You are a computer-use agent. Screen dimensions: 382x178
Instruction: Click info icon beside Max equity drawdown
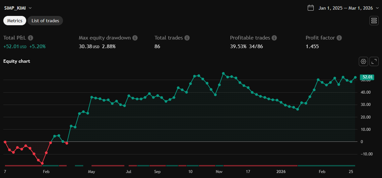(135, 38)
